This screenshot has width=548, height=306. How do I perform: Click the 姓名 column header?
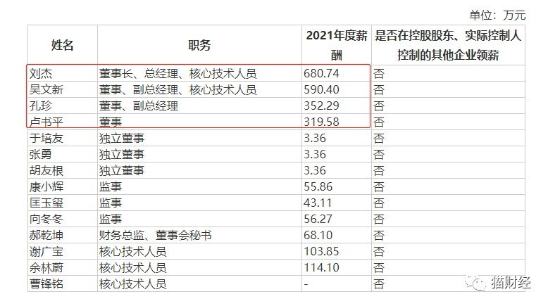point(62,45)
